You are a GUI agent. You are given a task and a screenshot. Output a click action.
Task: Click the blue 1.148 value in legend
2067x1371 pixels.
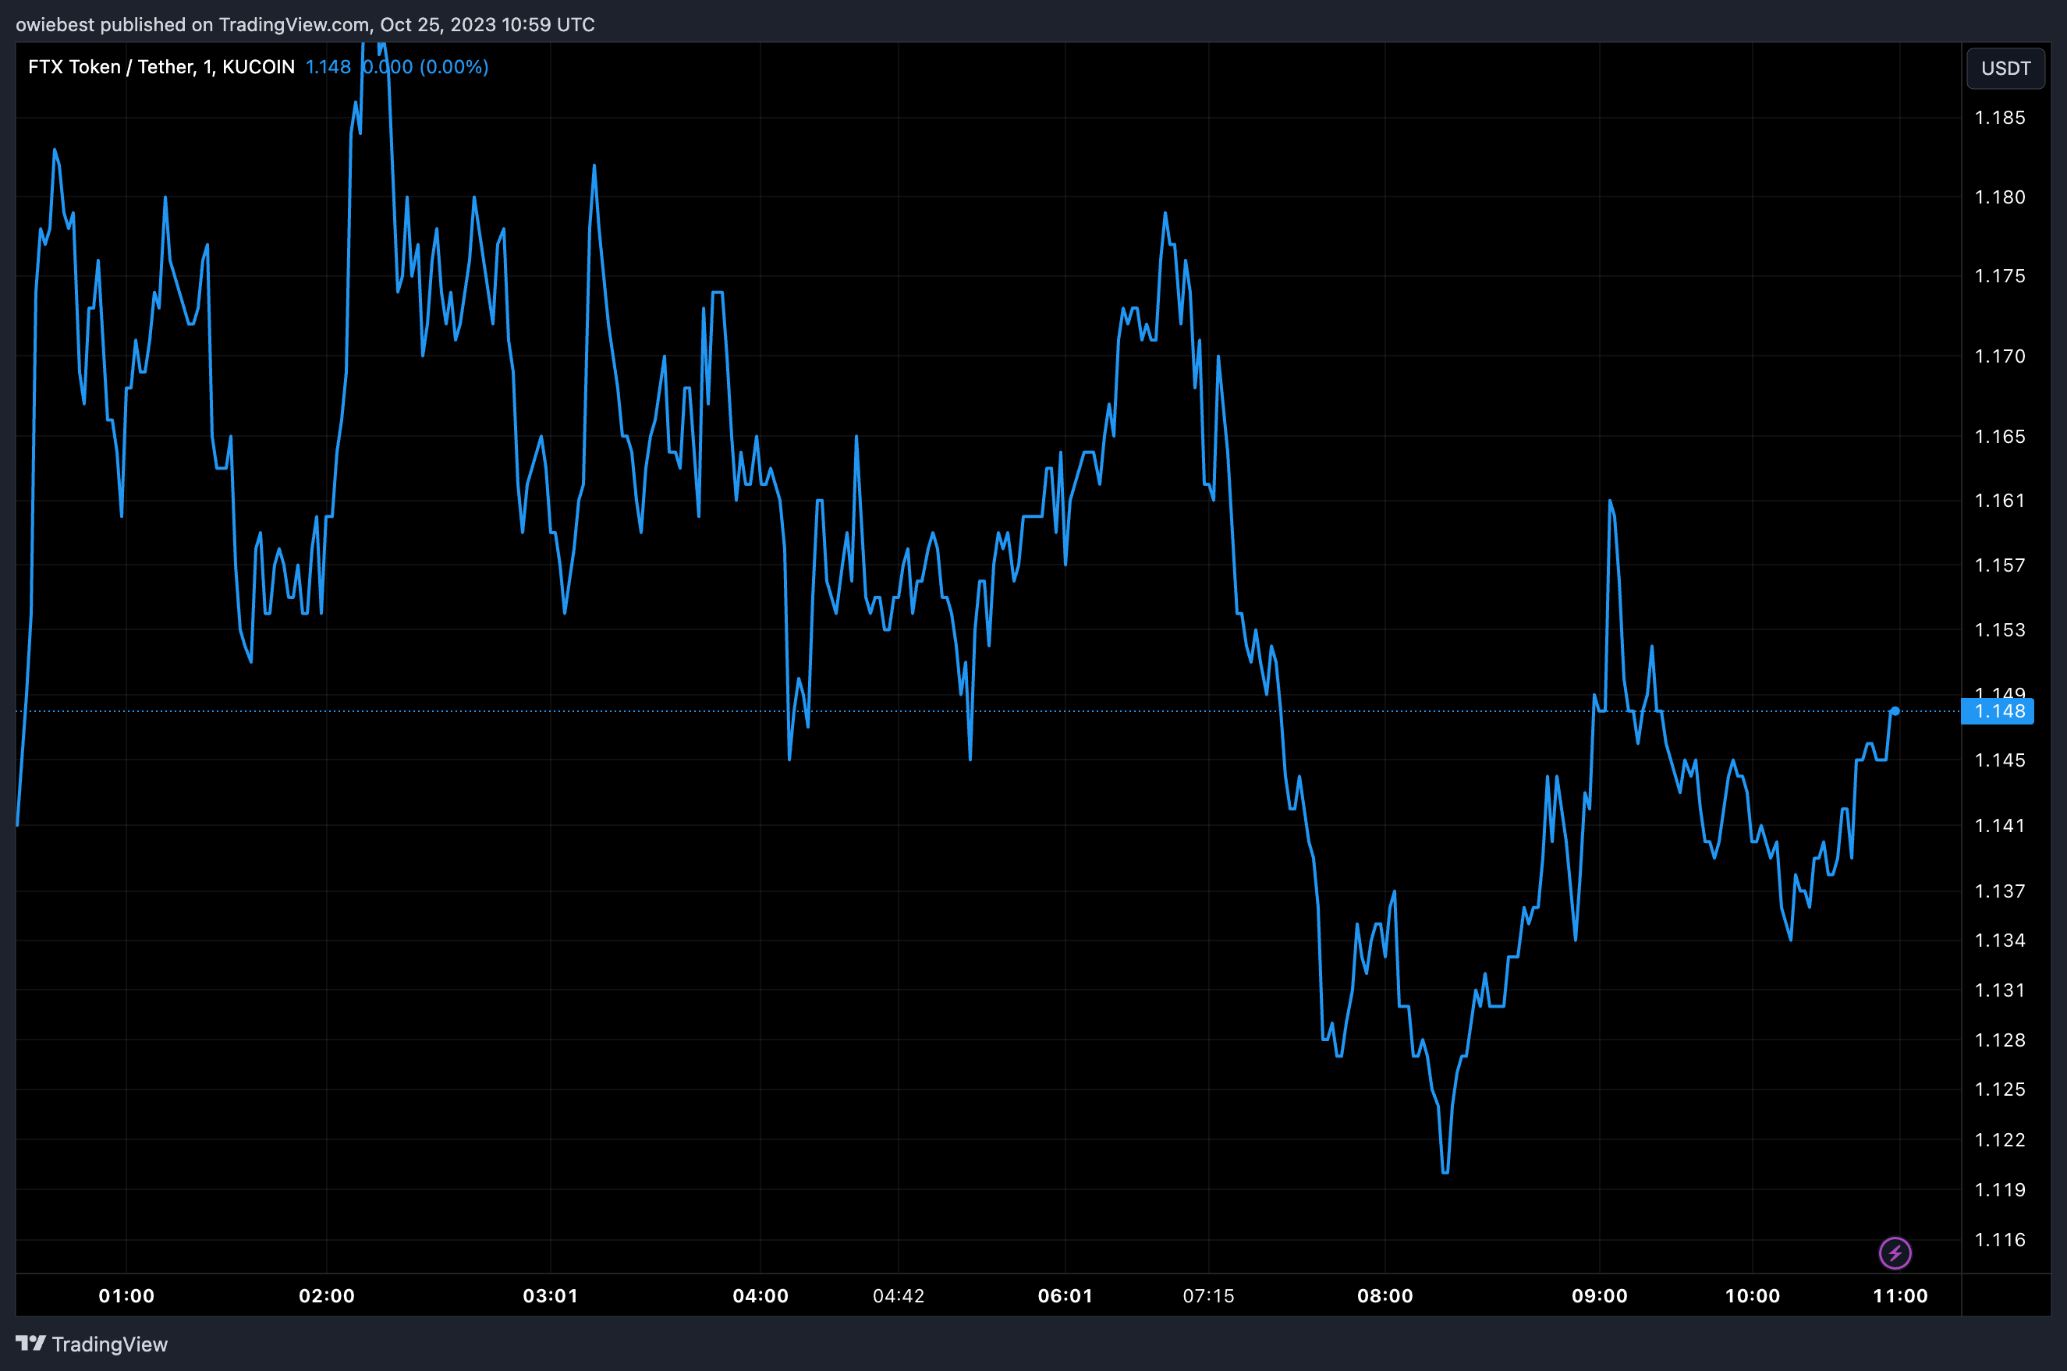point(328,67)
